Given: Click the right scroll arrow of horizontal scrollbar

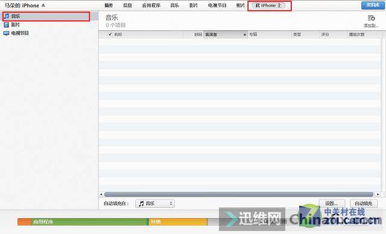Looking at the screenshot, I should pyautogui.click(x=378, y=194).
